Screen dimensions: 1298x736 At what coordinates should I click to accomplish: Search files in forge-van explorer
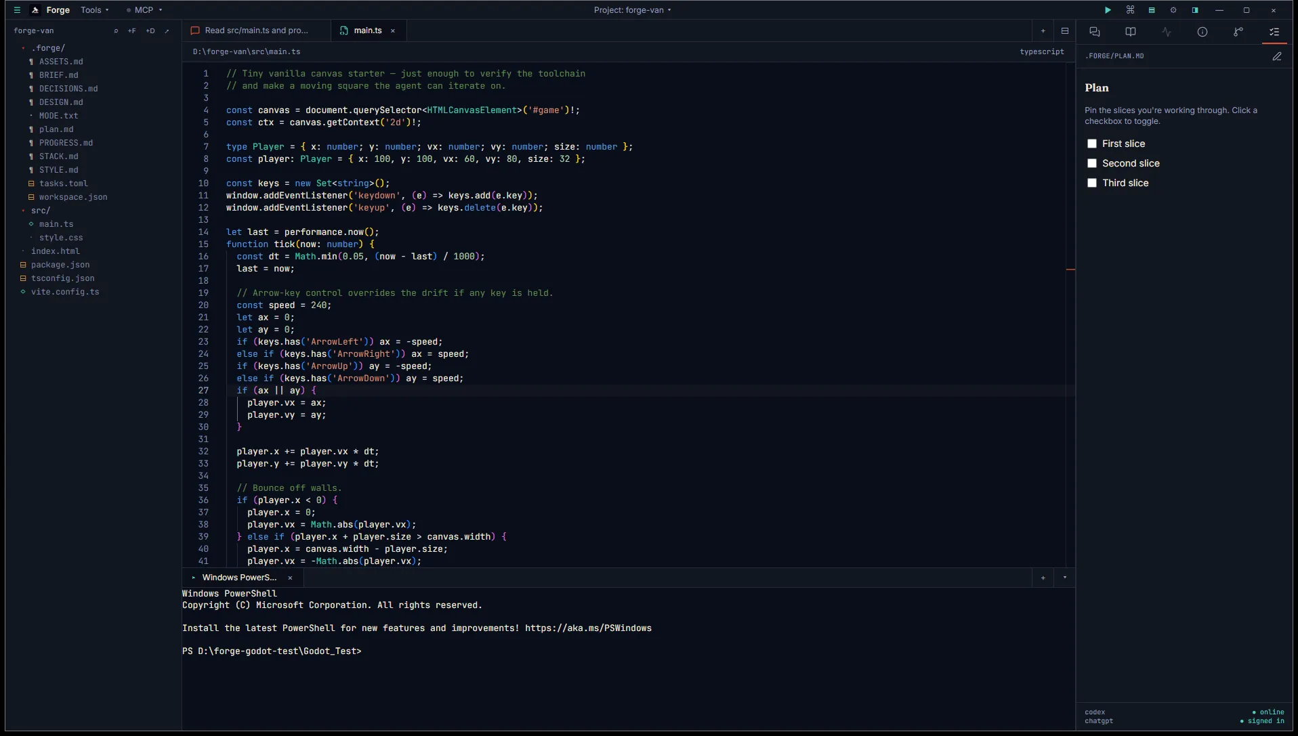coord(116,31)
